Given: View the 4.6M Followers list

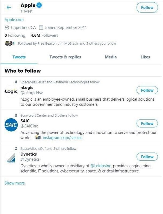Looking at the screenshot, I should [44, 35].
